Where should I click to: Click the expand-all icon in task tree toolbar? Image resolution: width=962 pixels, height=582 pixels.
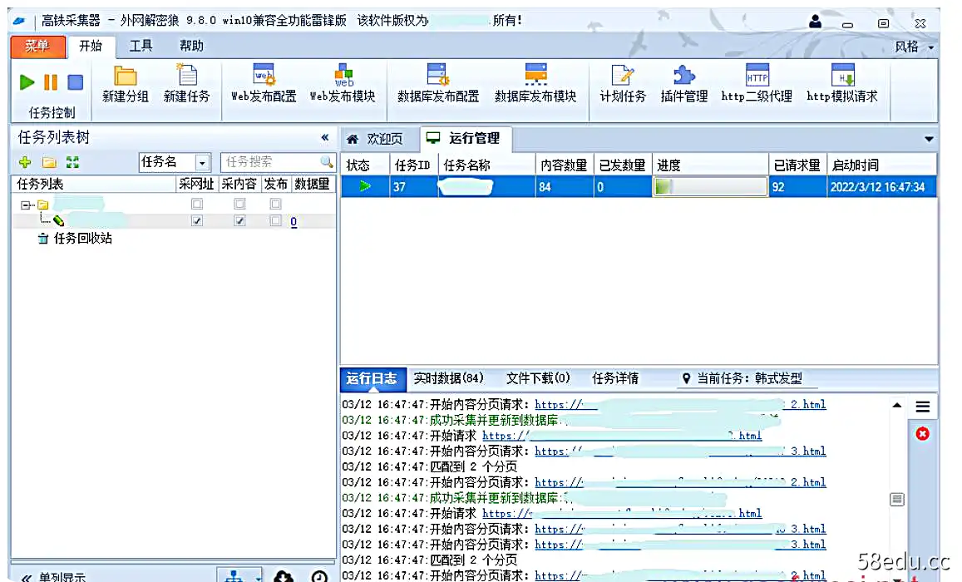click(72, 162)
